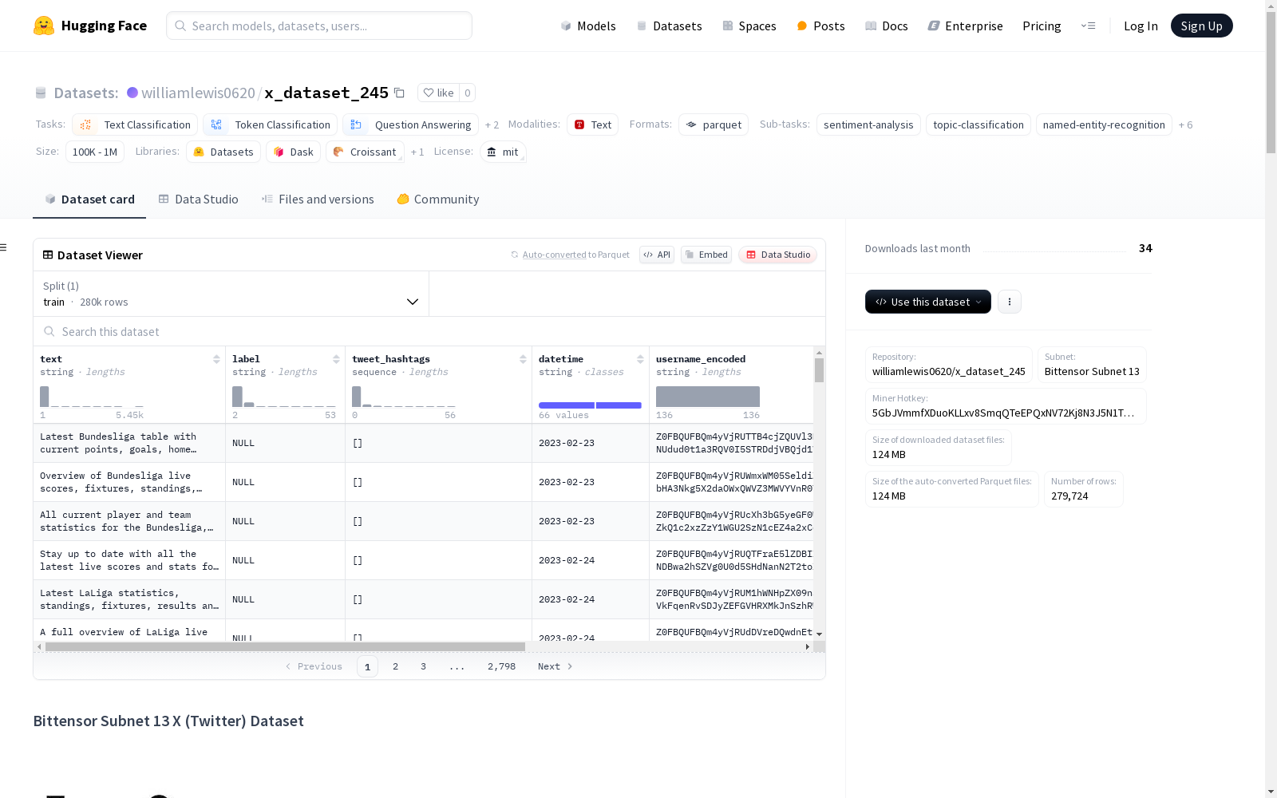Open Datasets in top navigation
The width and height of the screenshot is (1277, 798).
tap(669, 26)
